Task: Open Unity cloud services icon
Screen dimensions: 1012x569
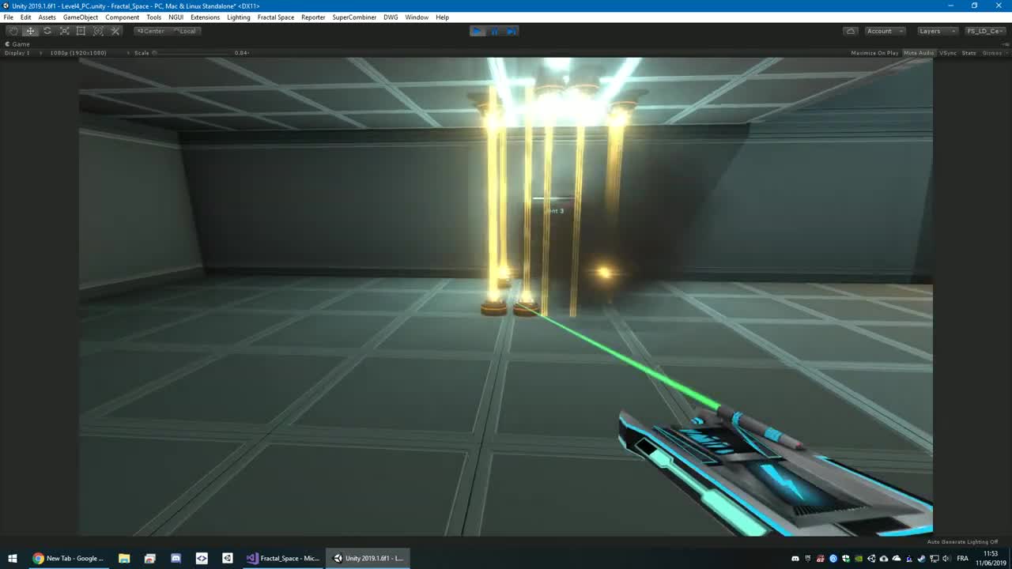Action: (851, 31)
